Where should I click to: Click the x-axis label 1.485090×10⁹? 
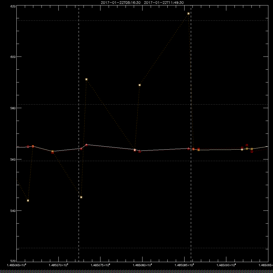tap(226, 265)
